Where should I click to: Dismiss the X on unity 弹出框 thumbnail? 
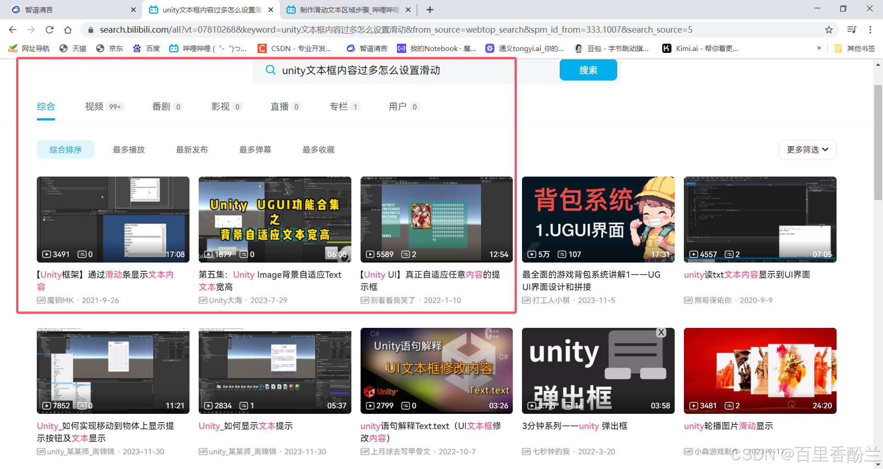coord(661,332)
